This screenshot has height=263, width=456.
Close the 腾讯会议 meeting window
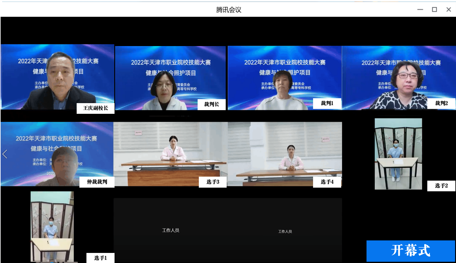pos(448,9)
